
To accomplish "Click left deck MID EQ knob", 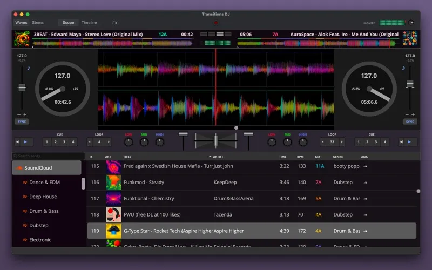I will pyautogui.click(x=144, y=142).
